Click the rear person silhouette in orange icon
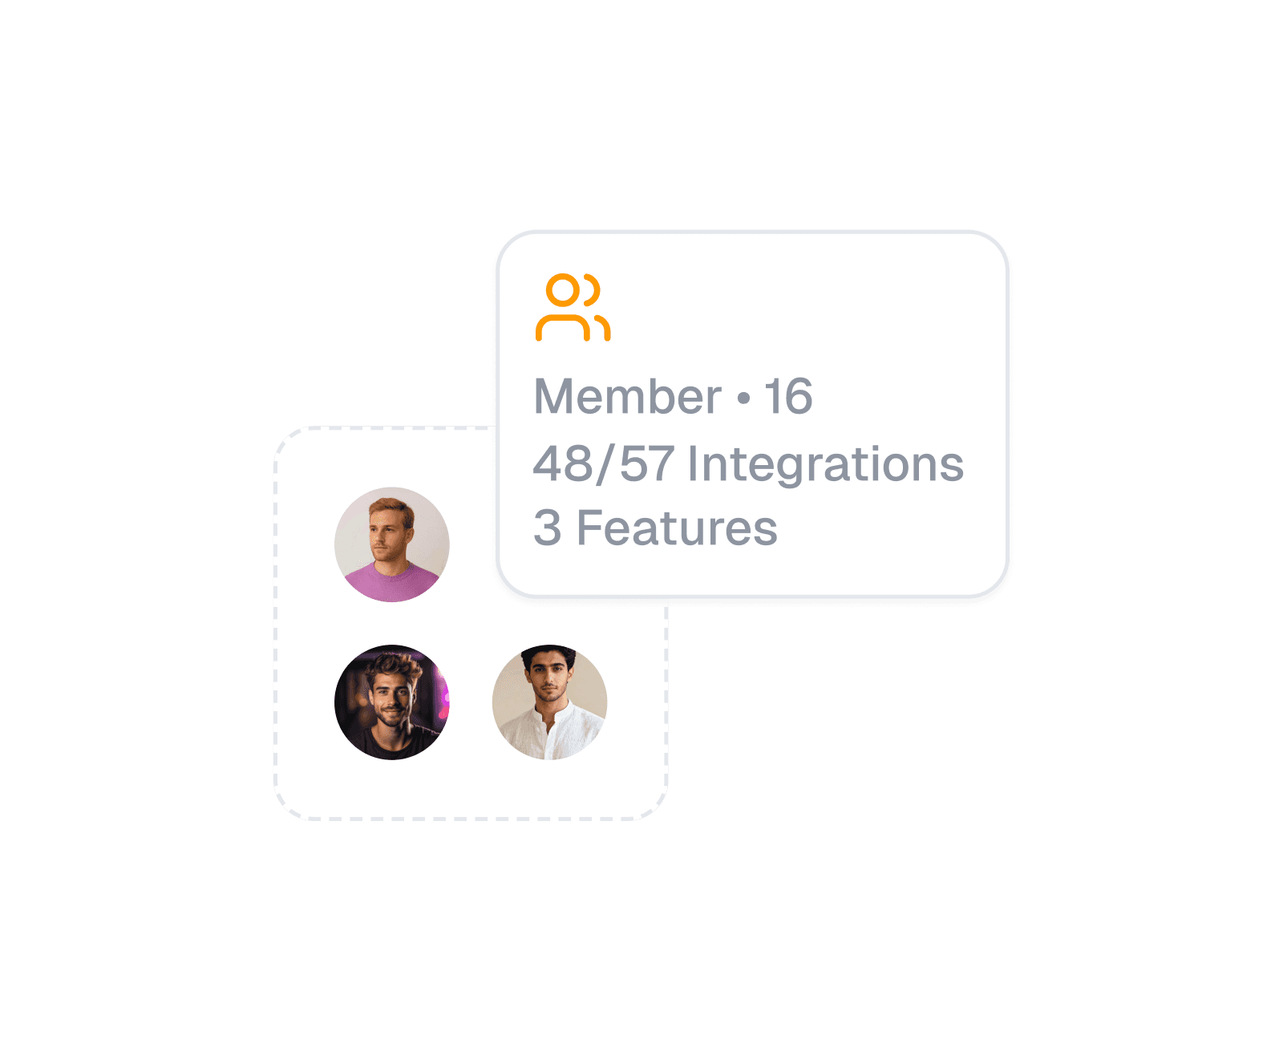This screenshot has width=1283, height=1052. coord(597,308)
